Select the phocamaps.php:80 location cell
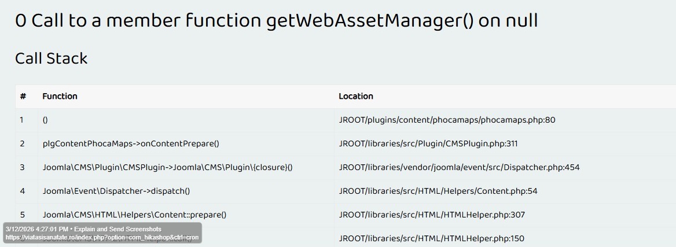676x247 pixels. click(447, 120)
